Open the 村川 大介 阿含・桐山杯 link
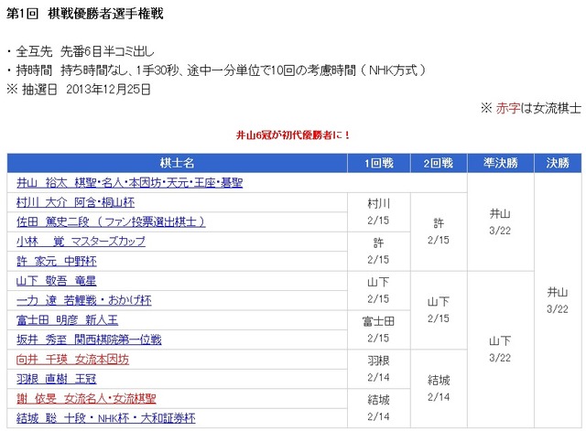Image resolution: width=586 pixels, height=431 pixels. click(75, 202)
